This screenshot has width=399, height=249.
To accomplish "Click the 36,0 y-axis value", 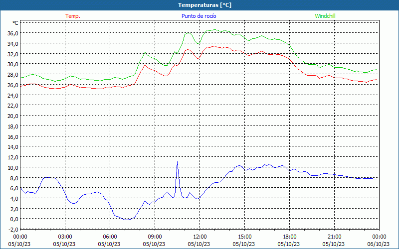I will (13, 33).
